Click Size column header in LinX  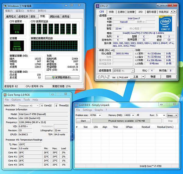coord(85,127)
